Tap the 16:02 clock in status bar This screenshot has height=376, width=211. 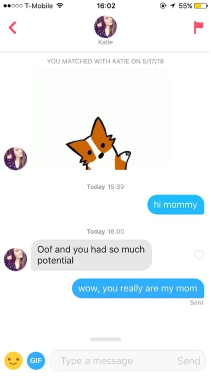[x=106, y=6]
